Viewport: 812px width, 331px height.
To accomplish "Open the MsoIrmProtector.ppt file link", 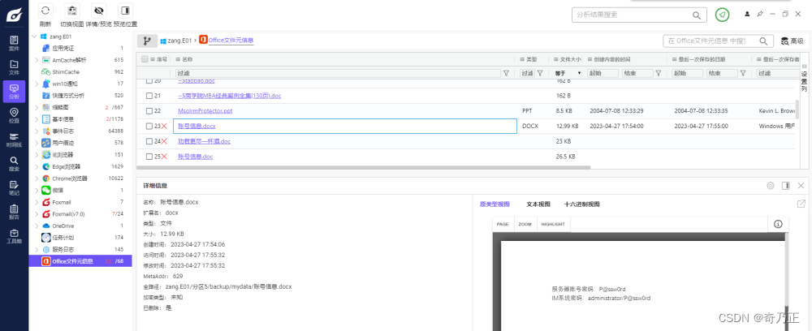I will [x=205, y=110].
